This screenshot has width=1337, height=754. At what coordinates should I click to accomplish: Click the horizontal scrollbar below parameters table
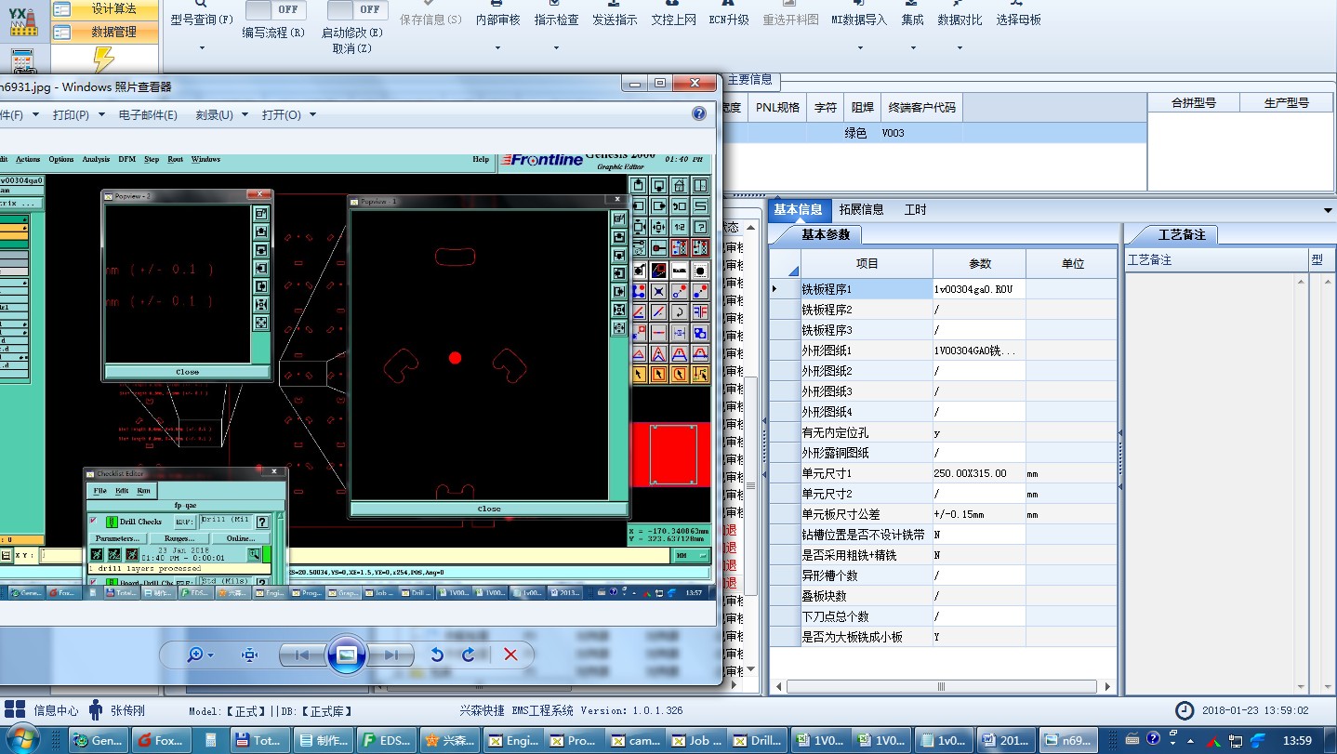tap(940, 686)
